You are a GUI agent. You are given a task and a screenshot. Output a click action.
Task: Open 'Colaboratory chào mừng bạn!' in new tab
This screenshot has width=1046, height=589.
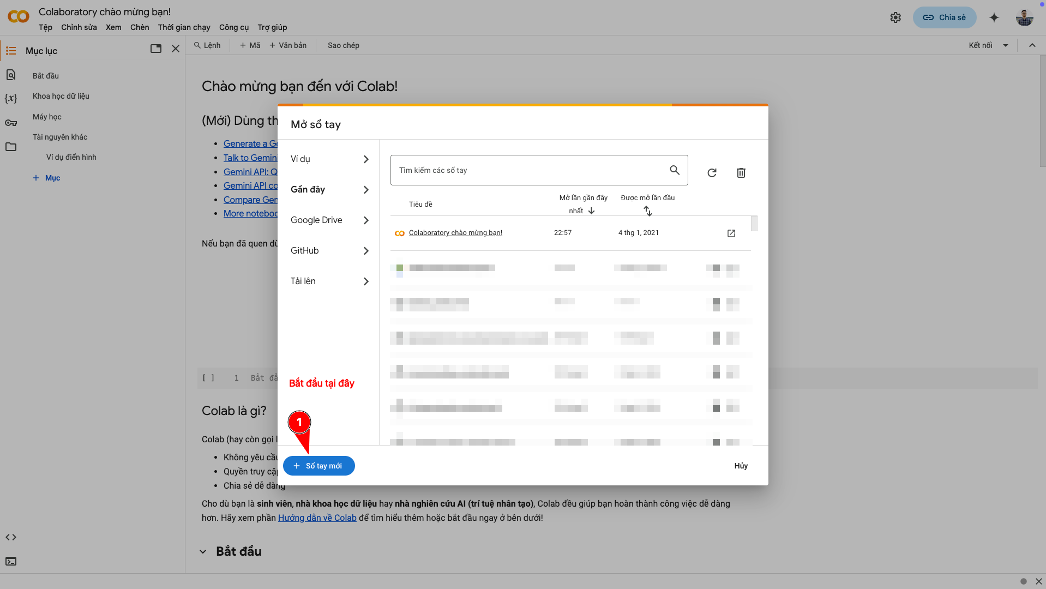point(731,233)
